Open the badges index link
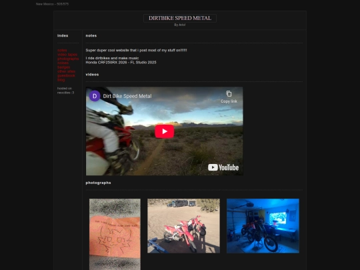The width and height of the screenshot is (360, 270). tap(63, 67)
